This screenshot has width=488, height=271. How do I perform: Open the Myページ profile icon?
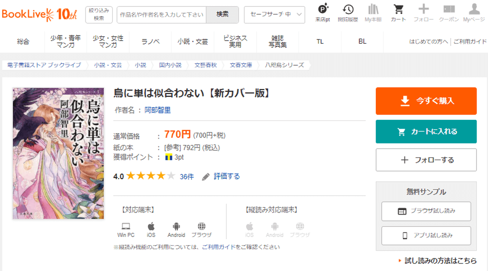[x=474, y=13]
